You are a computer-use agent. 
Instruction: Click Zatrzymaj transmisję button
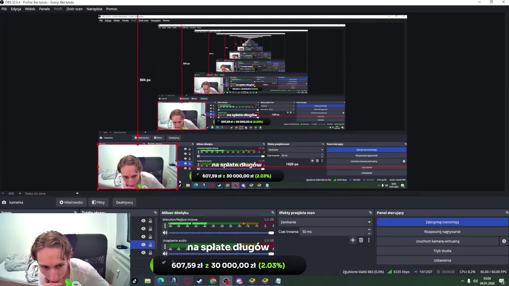point(442,222)
